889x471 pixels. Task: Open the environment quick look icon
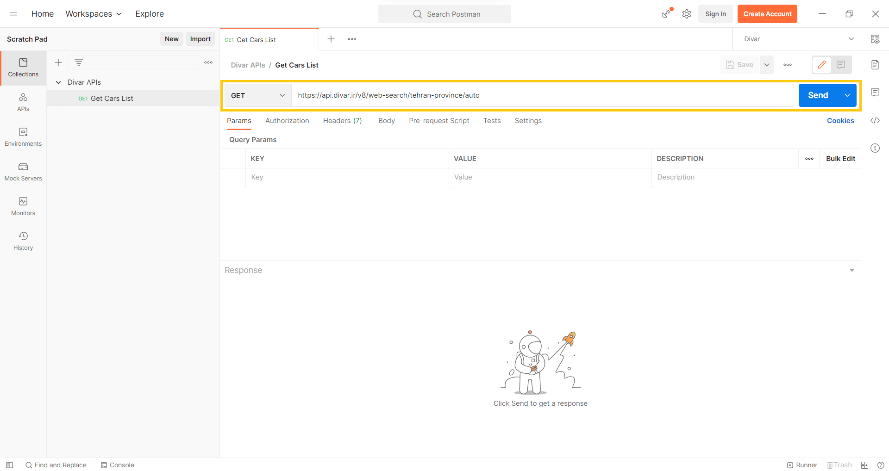point(875,39)
